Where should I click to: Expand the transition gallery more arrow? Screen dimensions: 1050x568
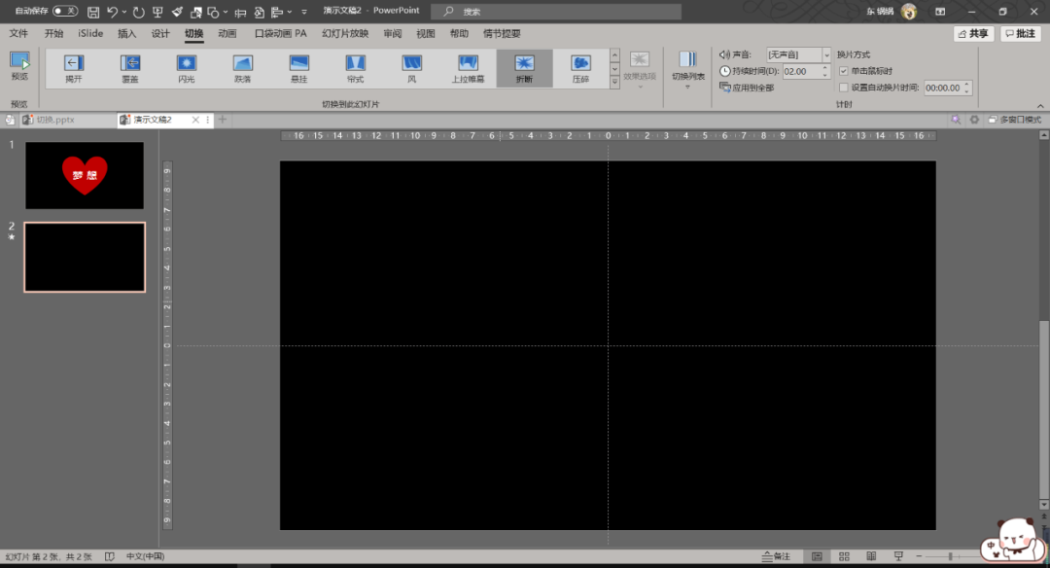pyautogui.click(x=614, y=84)
